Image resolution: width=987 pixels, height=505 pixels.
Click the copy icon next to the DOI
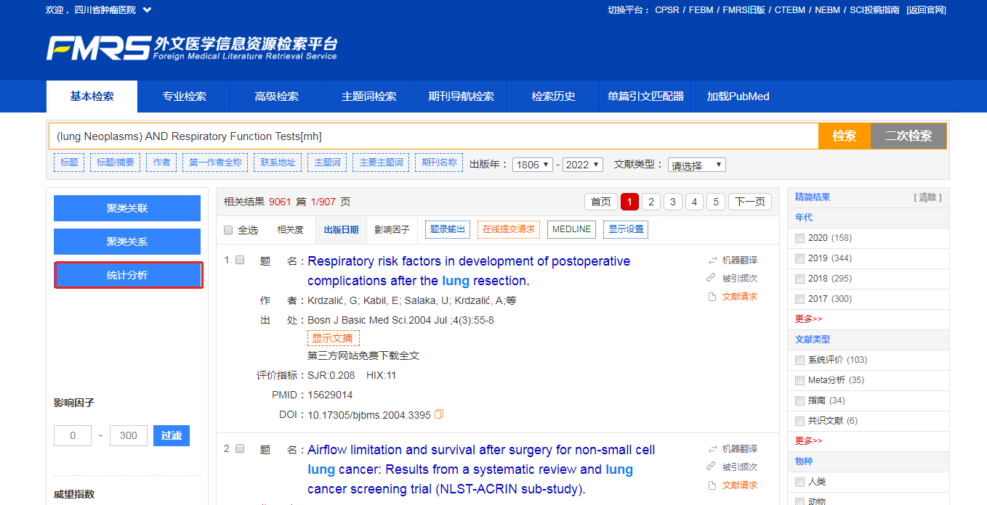point(438,414)
